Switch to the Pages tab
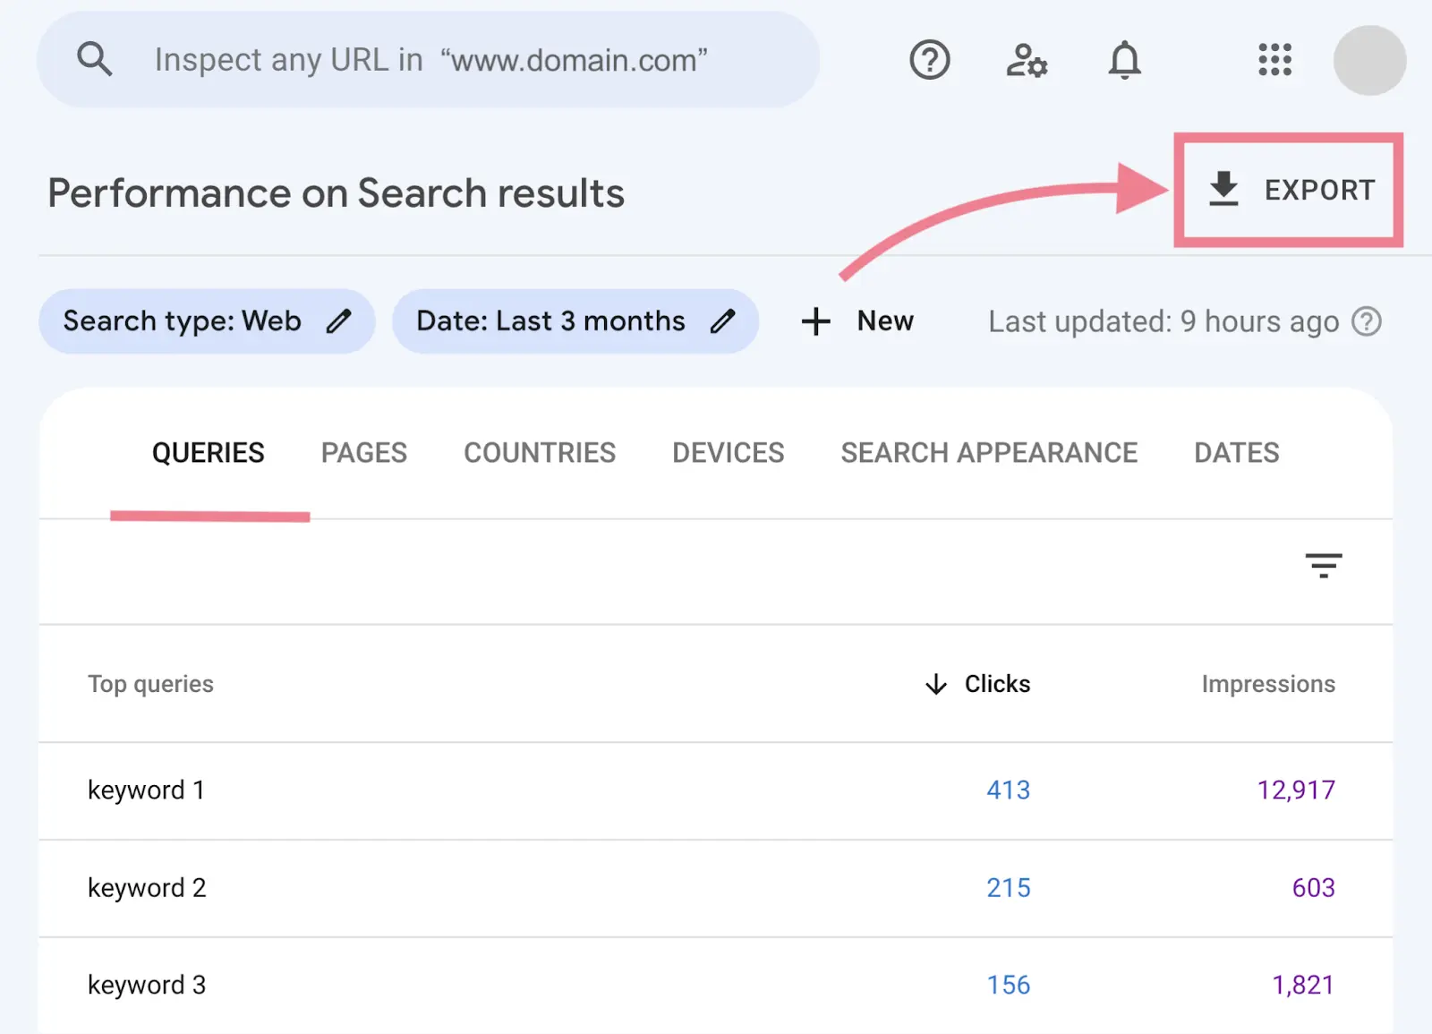Image resolution: width=1432 pixels, height=1034 pixels. pyautogui.click(x=363, y=453)
